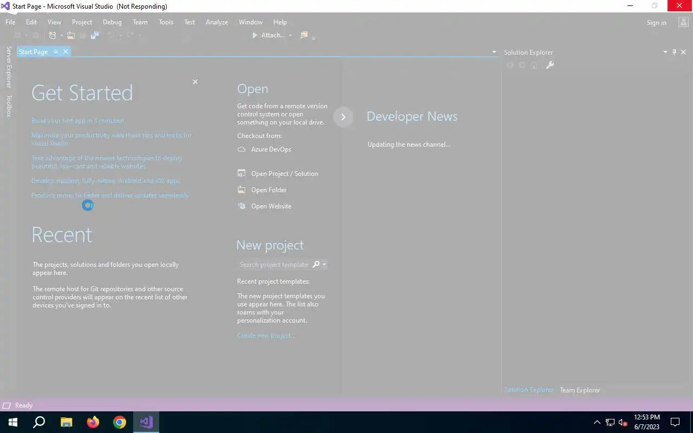Open the View menu
Image resolution: width=693 pixels, height=433 pixels.
[54, 22]
